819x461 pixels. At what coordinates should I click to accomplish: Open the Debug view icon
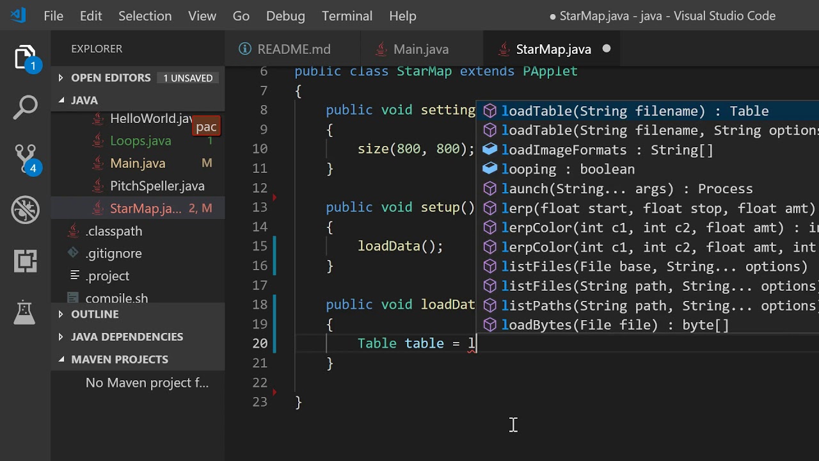click(26, 209)
